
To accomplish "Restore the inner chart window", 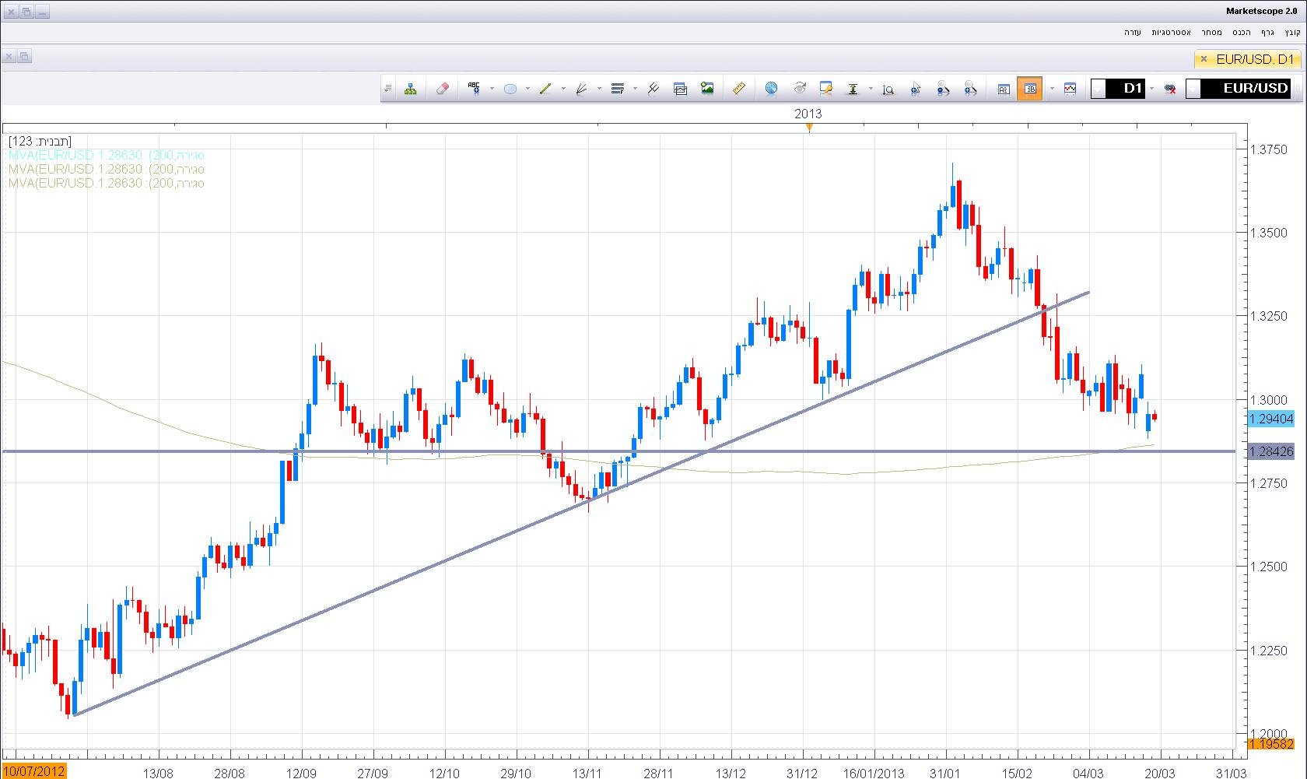I will tap(24, 57).
